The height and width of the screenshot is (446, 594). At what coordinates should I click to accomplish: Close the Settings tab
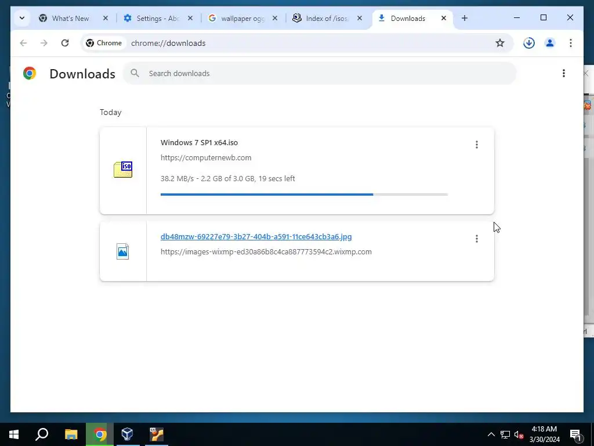coord(190,18)
